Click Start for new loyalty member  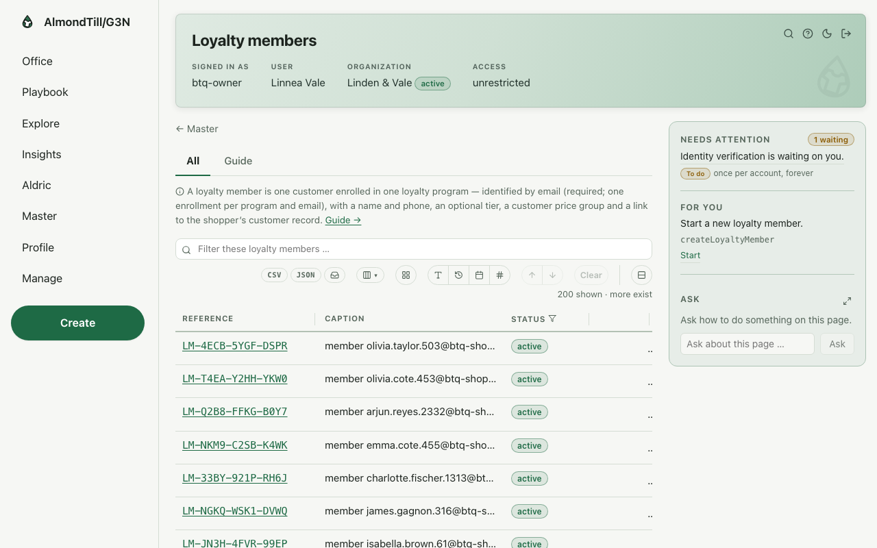(x=690, y=256)
